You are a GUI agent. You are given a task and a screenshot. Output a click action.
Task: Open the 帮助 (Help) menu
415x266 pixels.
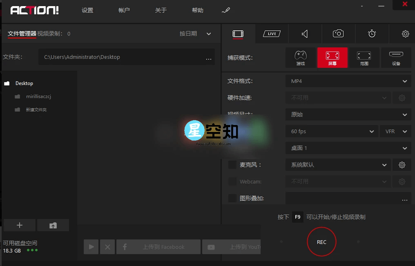click(197, 10)
